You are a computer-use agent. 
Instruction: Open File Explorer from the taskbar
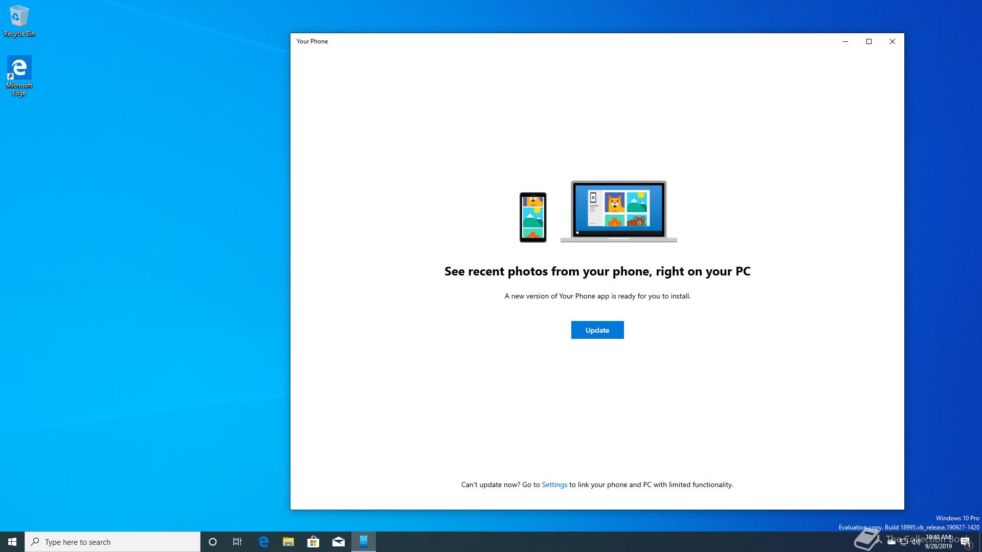coord(288,542)
